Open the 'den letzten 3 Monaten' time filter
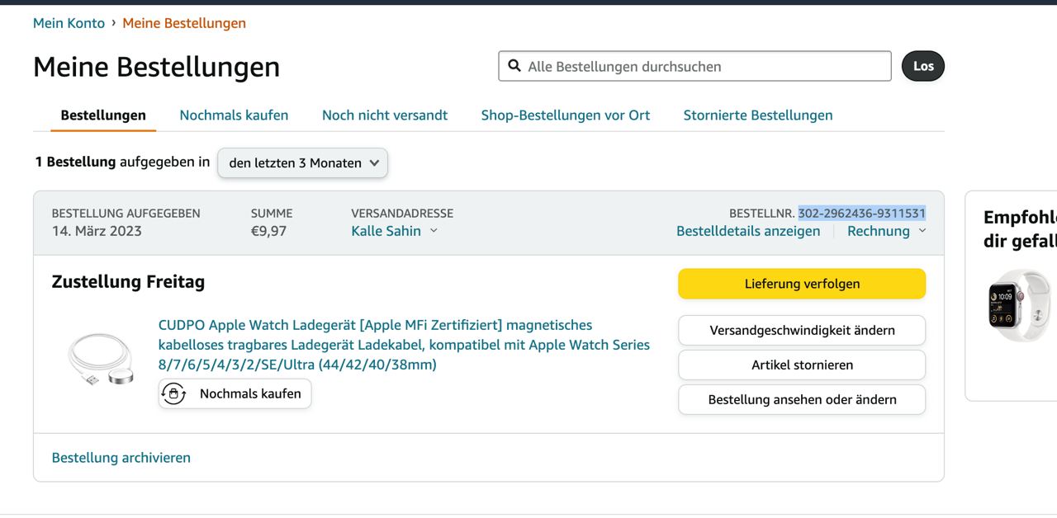Screen dimensions: 1057x518 302,162
